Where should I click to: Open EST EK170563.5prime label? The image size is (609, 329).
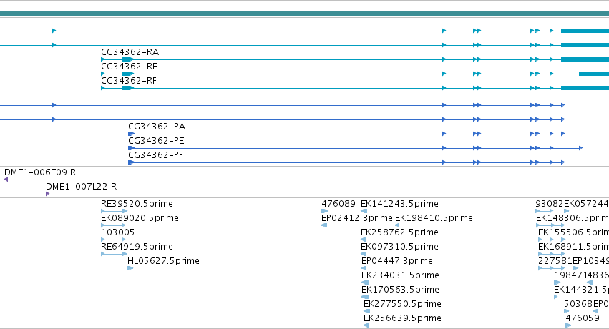(400, 290)
